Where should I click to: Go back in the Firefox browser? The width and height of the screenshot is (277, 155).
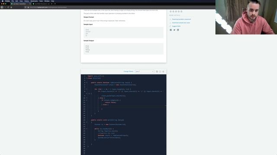2,7
